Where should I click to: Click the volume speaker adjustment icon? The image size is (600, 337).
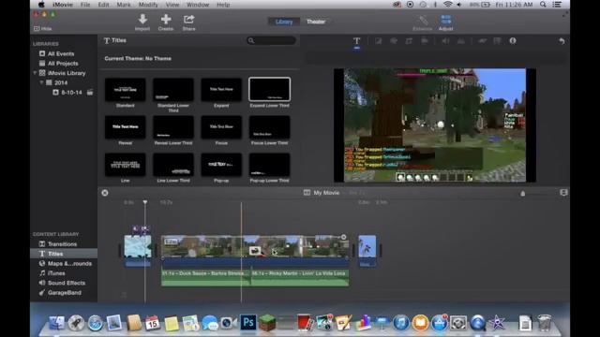coord(445,41)
